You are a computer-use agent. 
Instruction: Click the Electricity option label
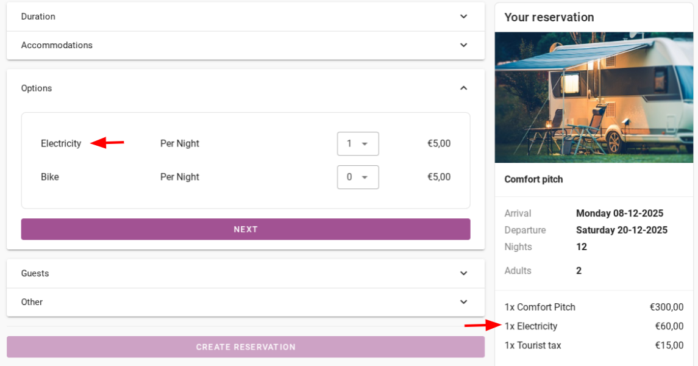[61, 144]
